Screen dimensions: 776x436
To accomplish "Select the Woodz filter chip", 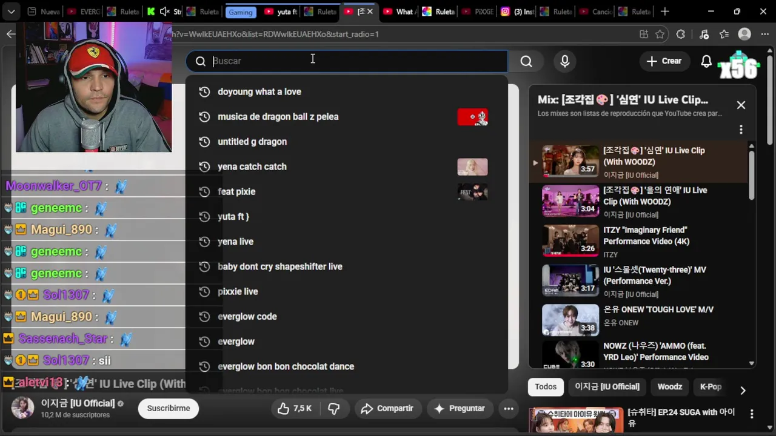I will point(670,387).
